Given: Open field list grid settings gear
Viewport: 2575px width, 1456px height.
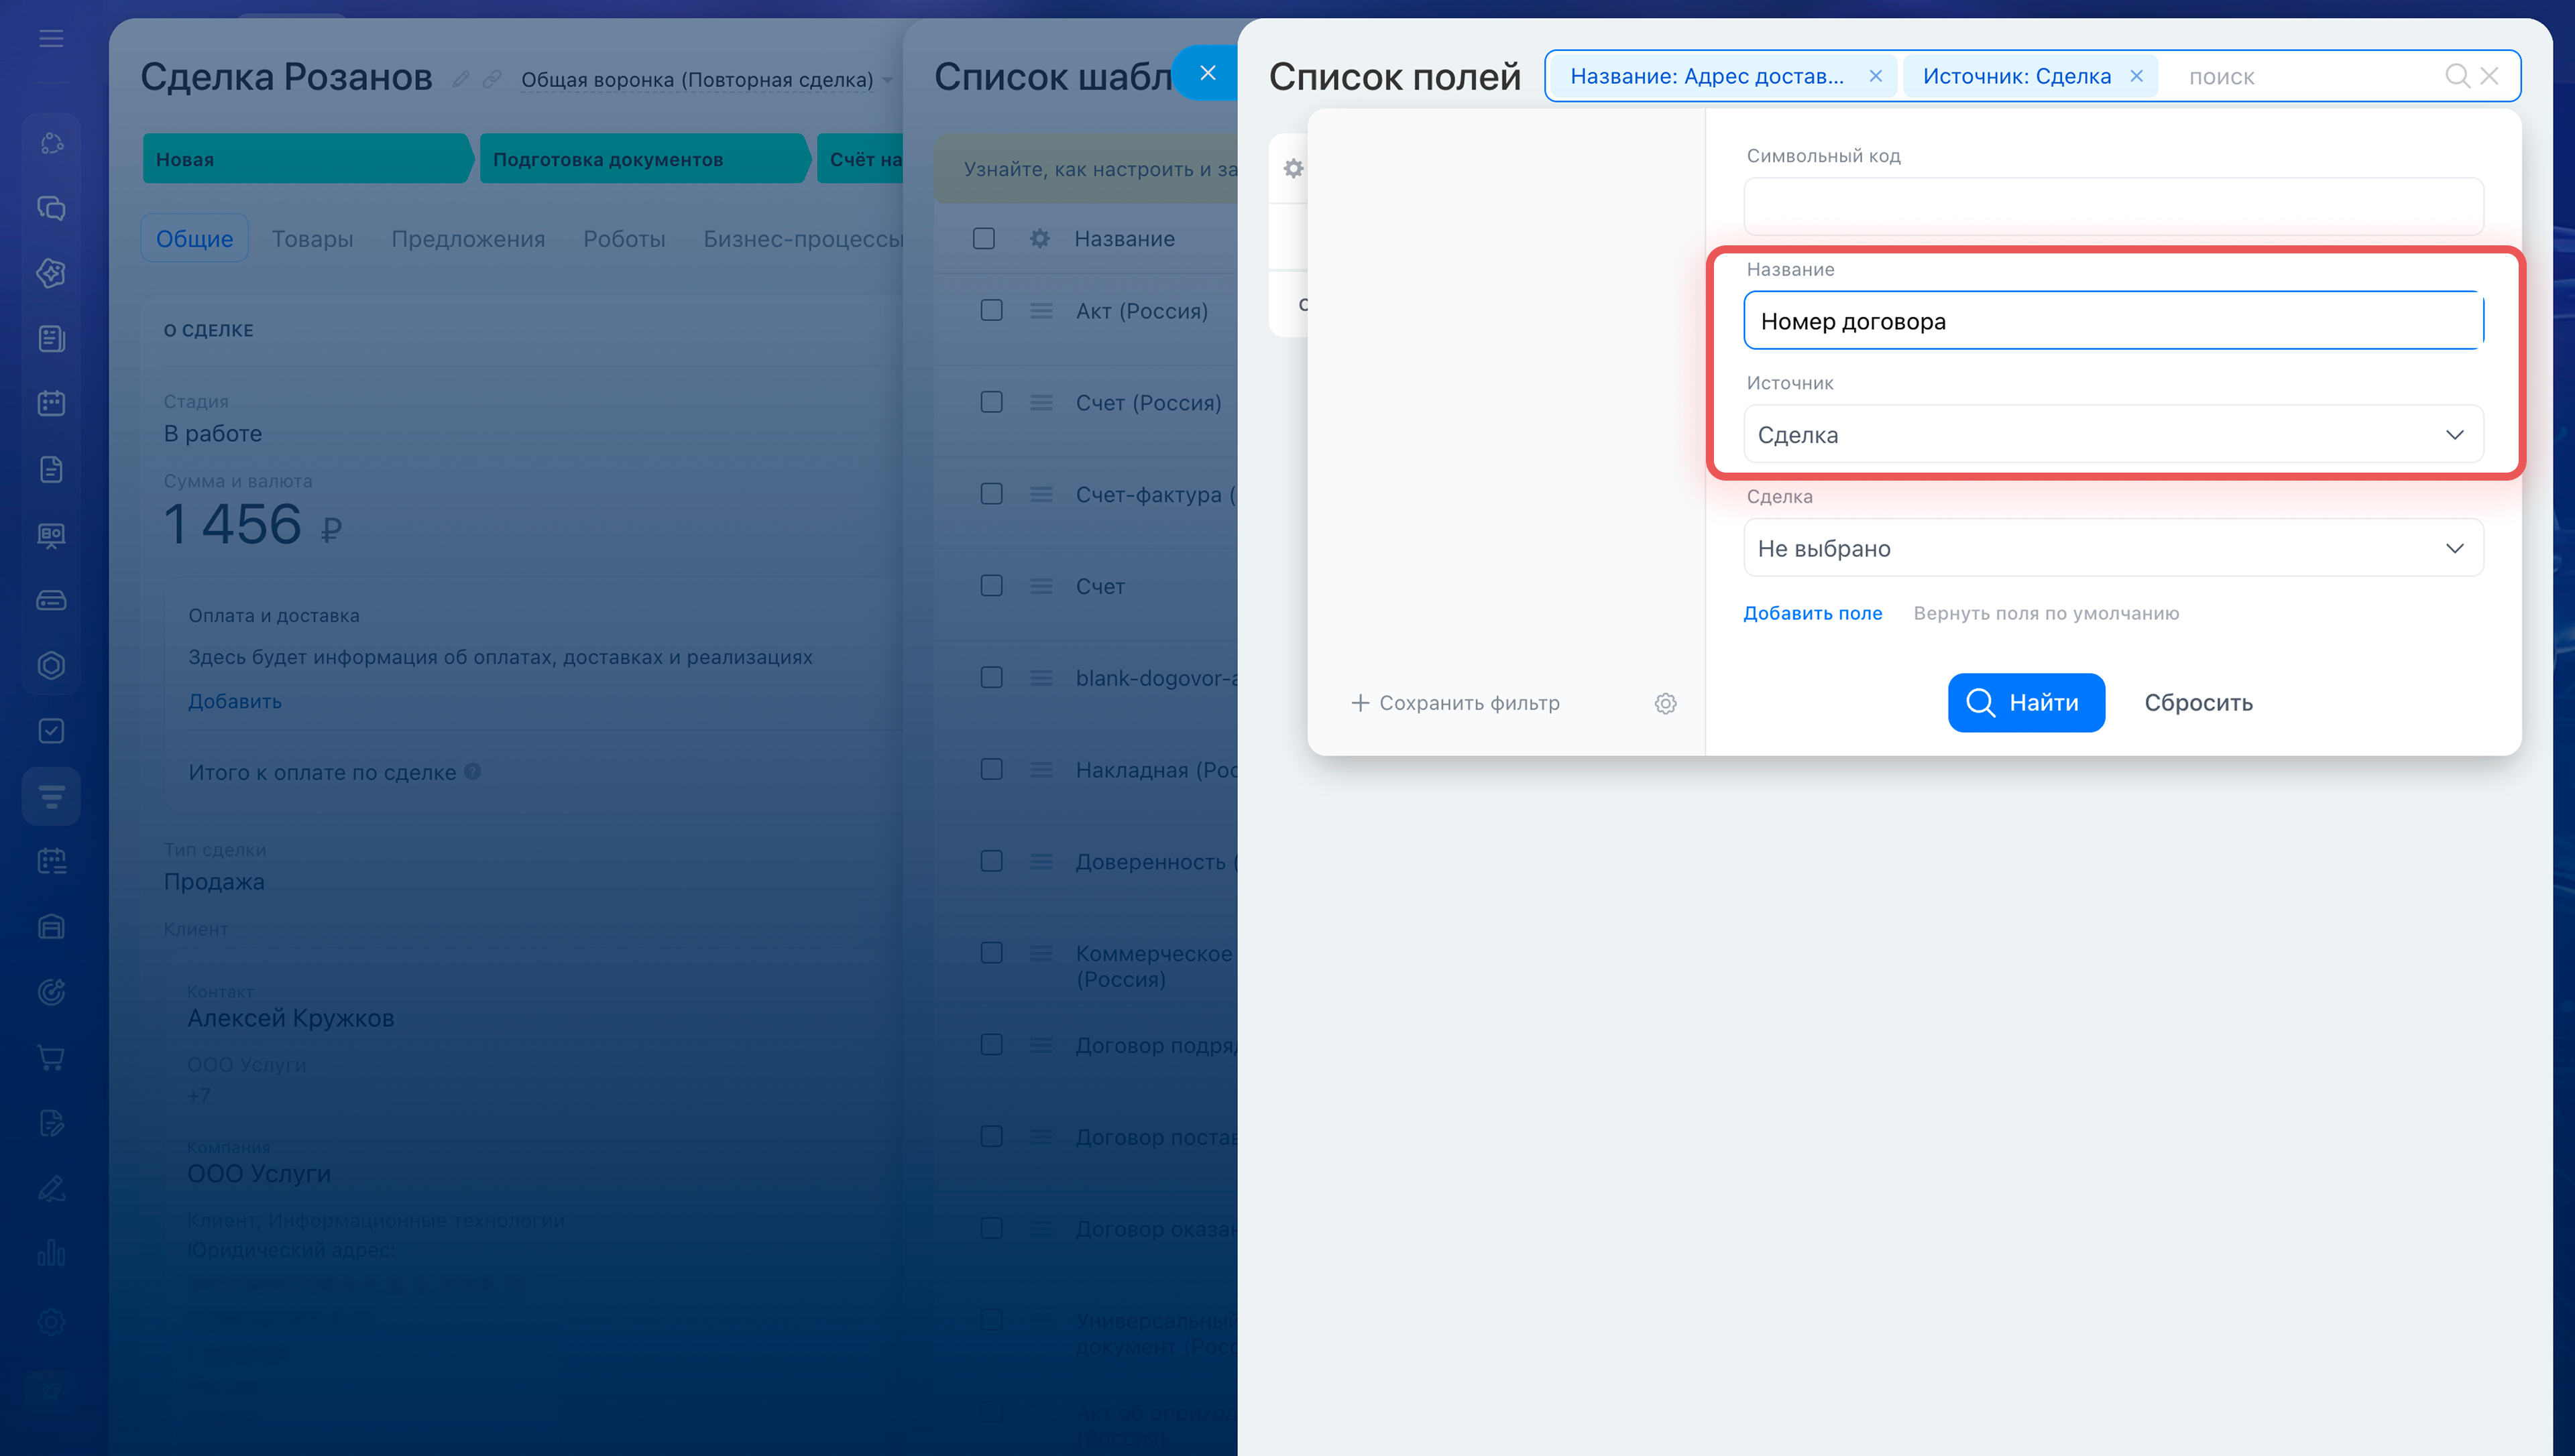Looking at the screenshot, I should point(1293,168).
